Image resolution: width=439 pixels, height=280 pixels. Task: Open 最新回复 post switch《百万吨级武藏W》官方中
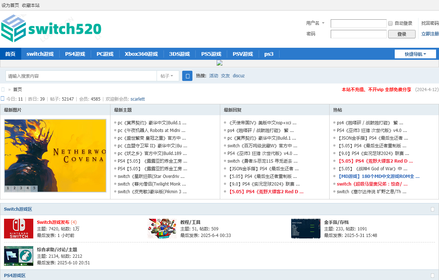(x=262, y=146)
